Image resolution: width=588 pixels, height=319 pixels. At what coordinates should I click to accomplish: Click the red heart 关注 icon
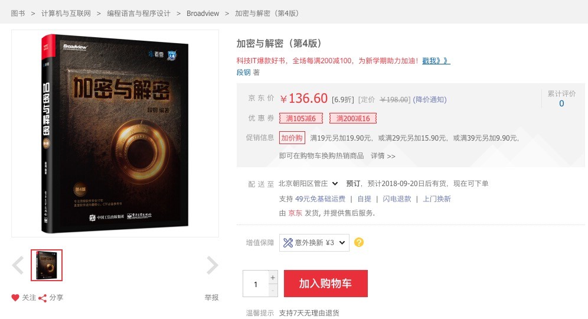point(15,298)
